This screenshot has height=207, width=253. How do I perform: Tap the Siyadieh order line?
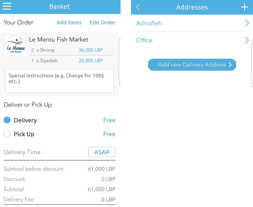49,61
